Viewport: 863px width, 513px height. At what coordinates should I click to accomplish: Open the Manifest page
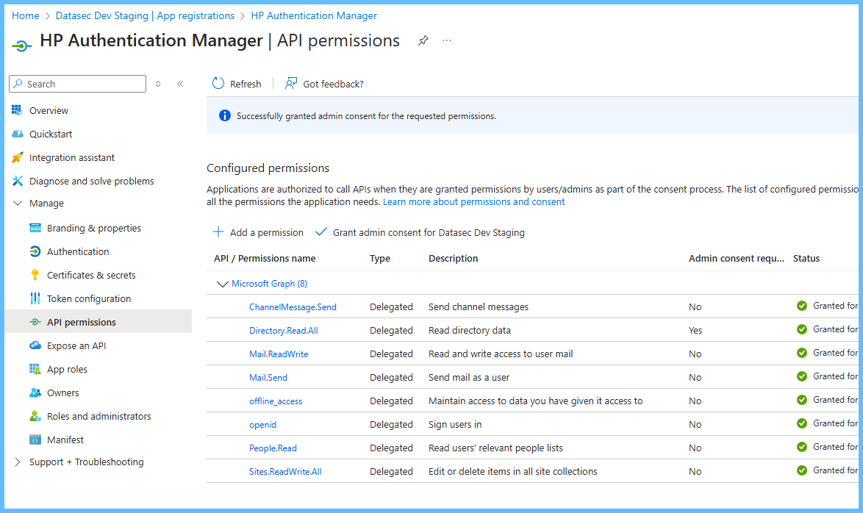(65, 440)
